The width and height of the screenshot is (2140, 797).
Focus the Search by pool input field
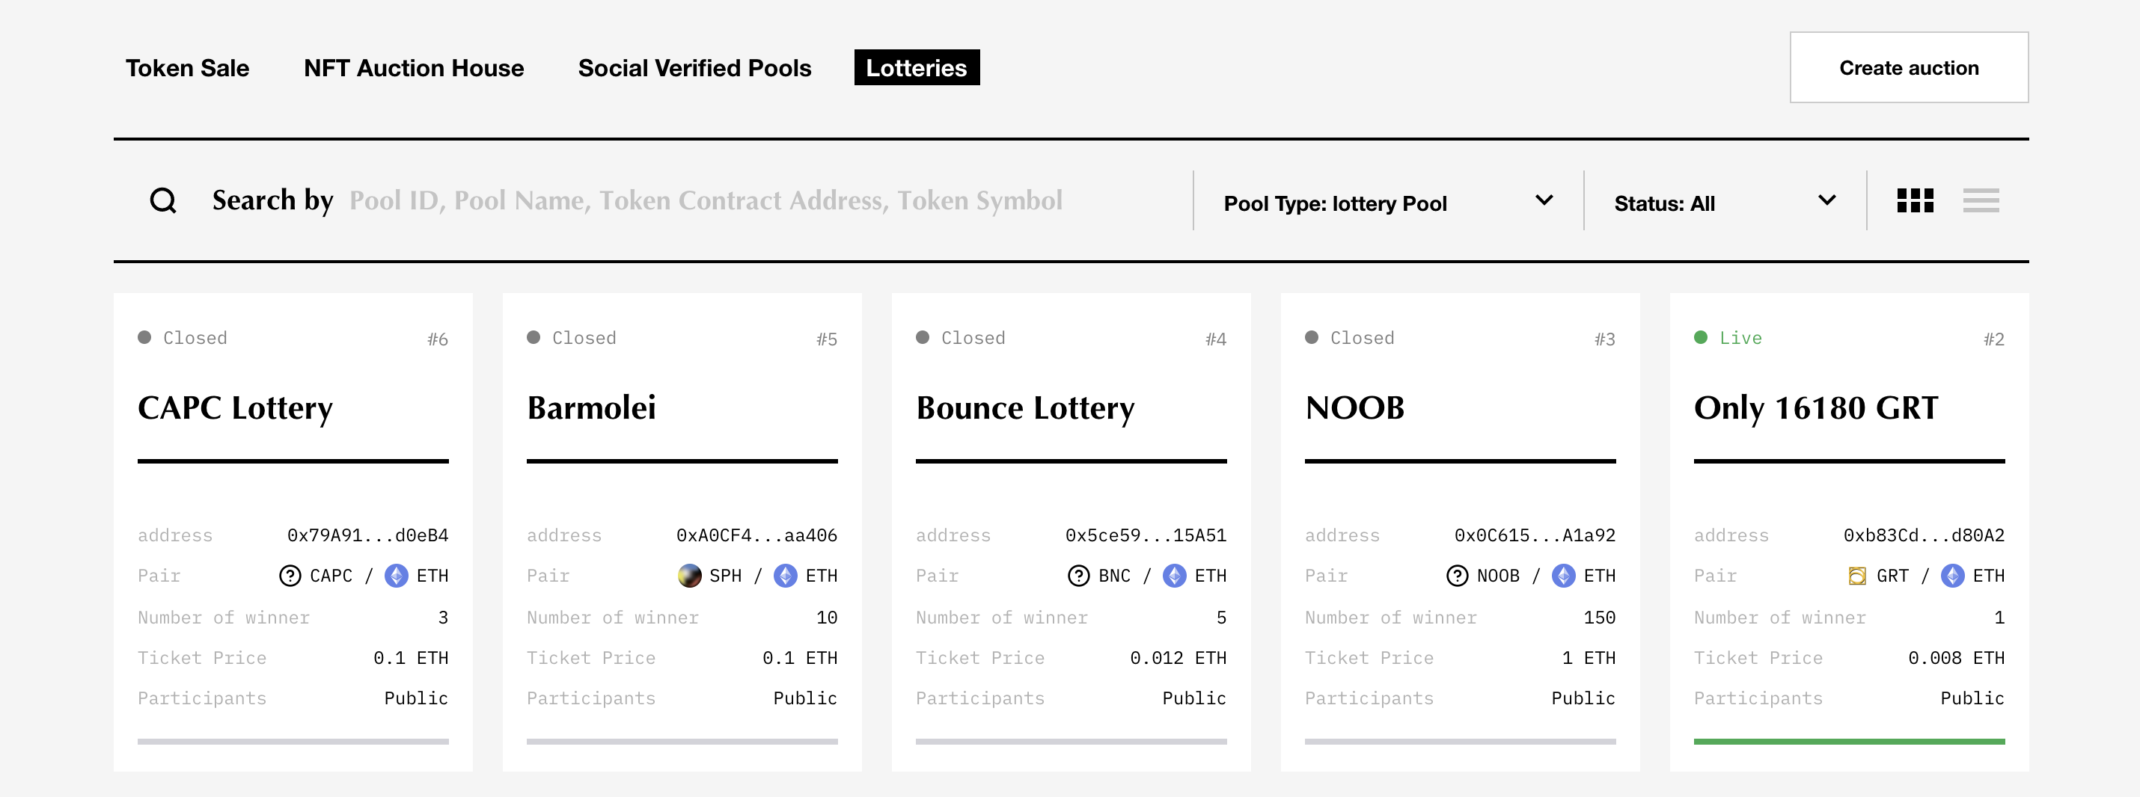[x=706, y=201]
